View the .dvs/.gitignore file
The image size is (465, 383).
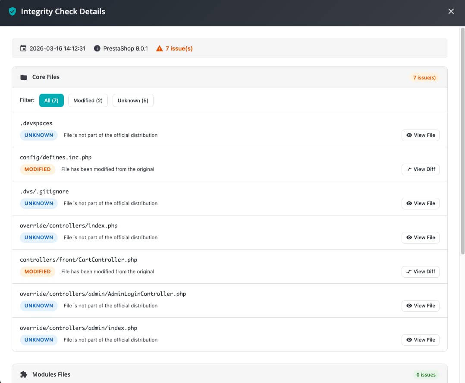420,203
